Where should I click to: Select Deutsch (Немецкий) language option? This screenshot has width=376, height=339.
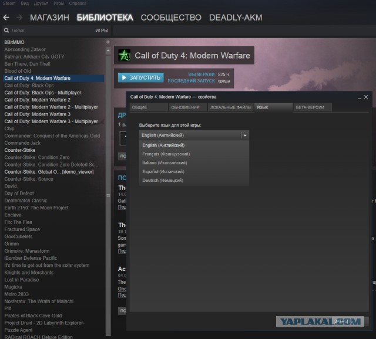[x=194, y=180]
